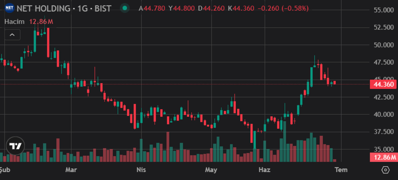Click the 37.500 price axis label
Viewport: 398px width, 180px height.
click(x=384, y=132)
